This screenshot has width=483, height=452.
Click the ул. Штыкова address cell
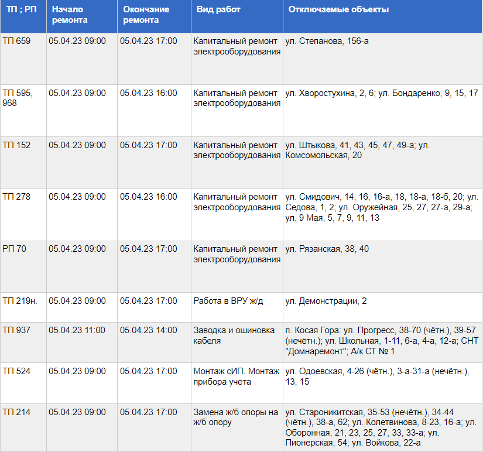pos(357,150)
